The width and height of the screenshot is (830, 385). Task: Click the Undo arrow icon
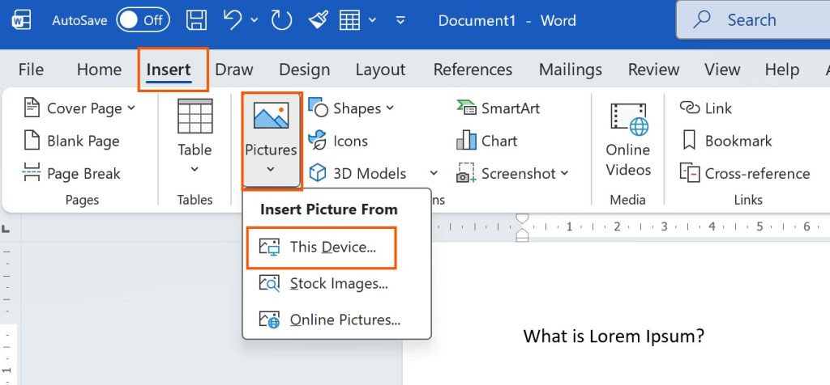pyautogui.click(x=233, y=19)
